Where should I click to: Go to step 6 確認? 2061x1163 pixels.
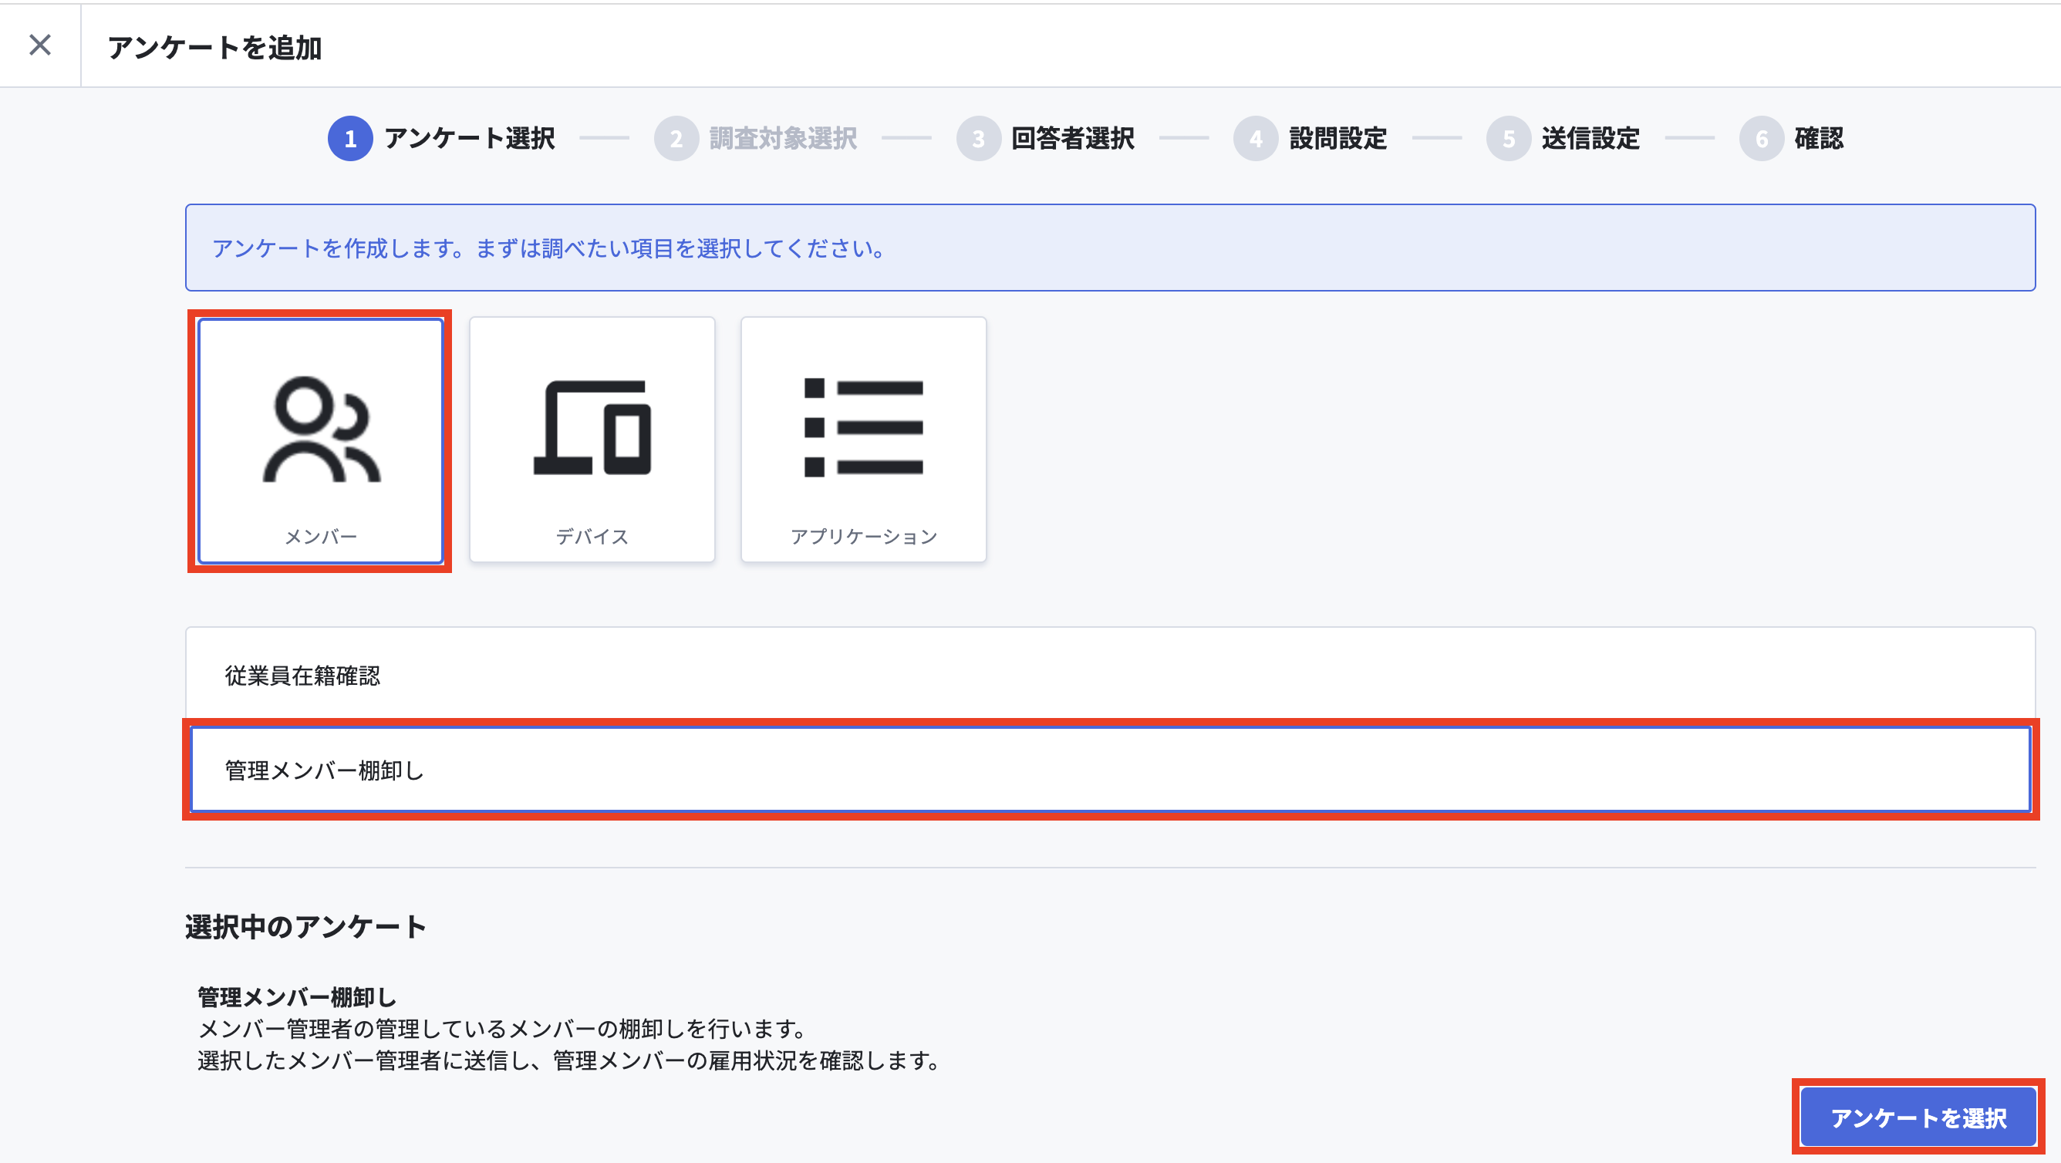pos(1791,138)
